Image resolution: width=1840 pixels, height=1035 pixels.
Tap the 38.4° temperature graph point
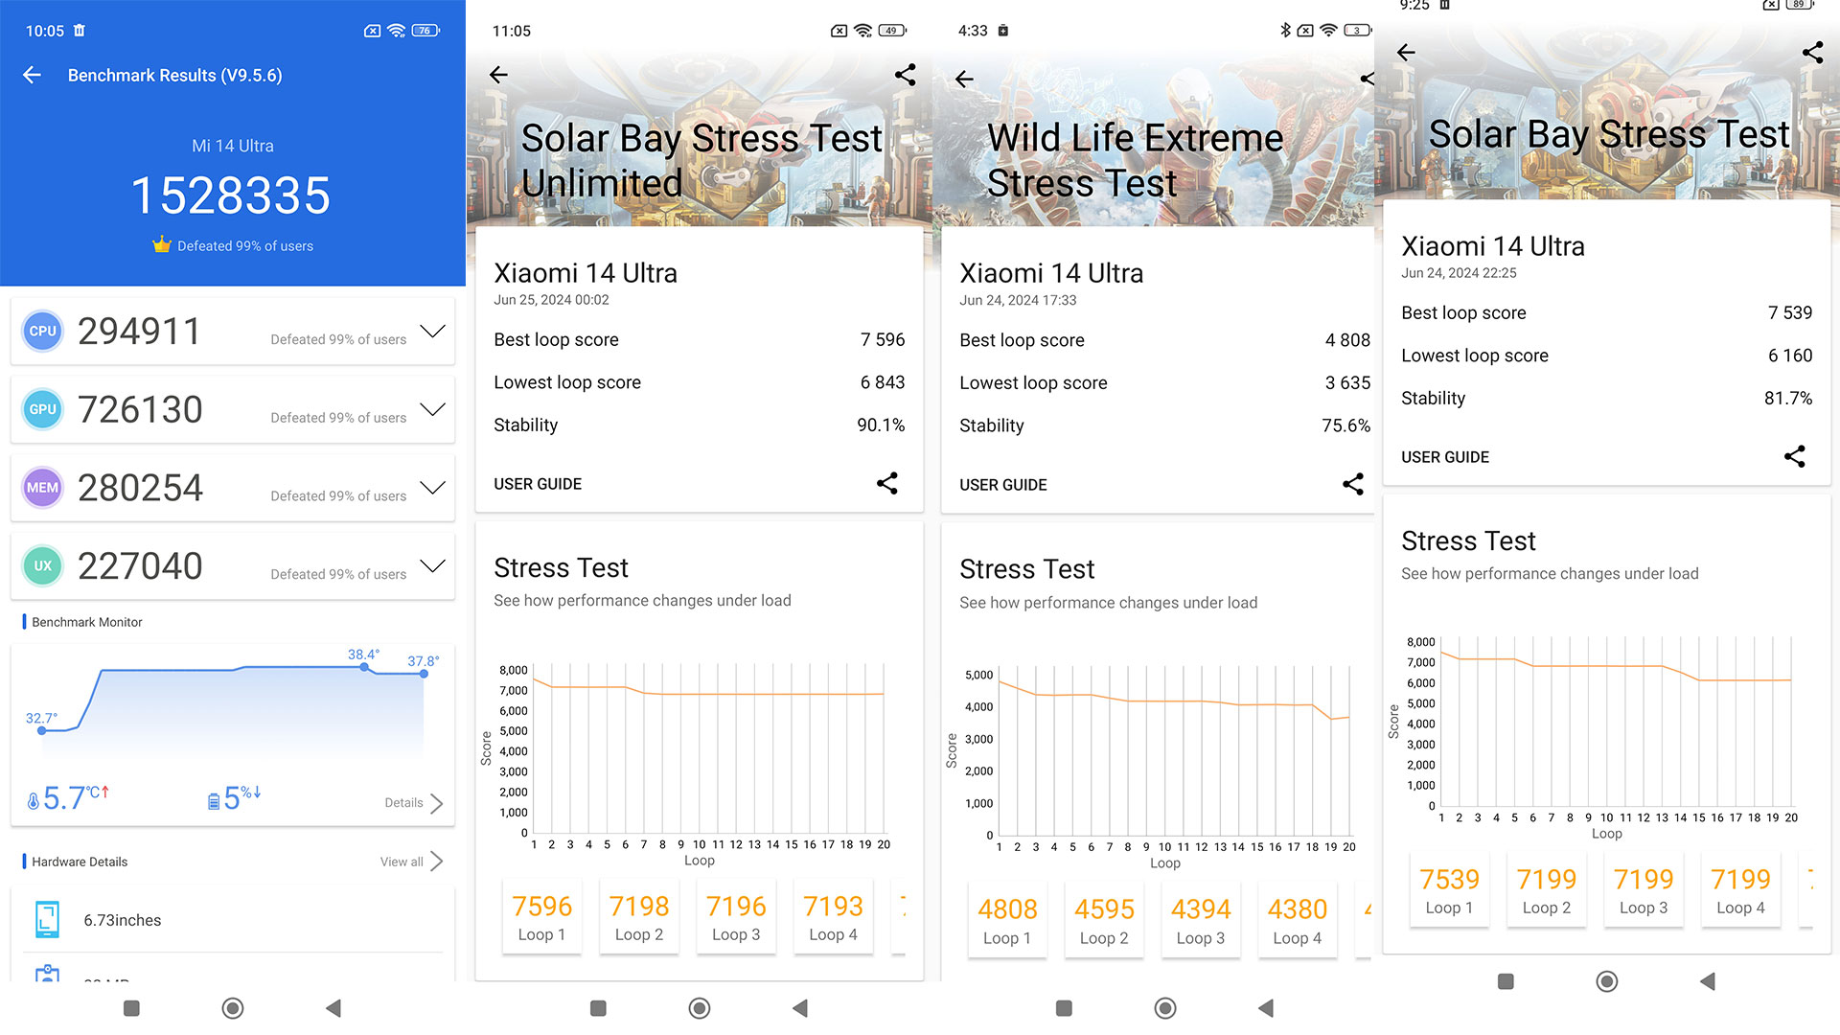[x=364, y=667]
